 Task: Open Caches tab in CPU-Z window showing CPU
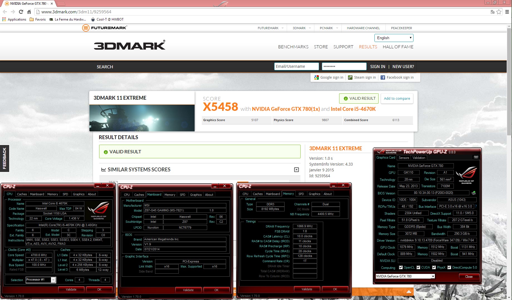point(22,194)
